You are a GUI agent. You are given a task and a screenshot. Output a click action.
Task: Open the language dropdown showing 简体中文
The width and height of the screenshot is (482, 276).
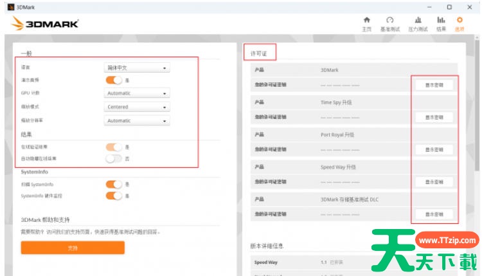pos(137,68)
